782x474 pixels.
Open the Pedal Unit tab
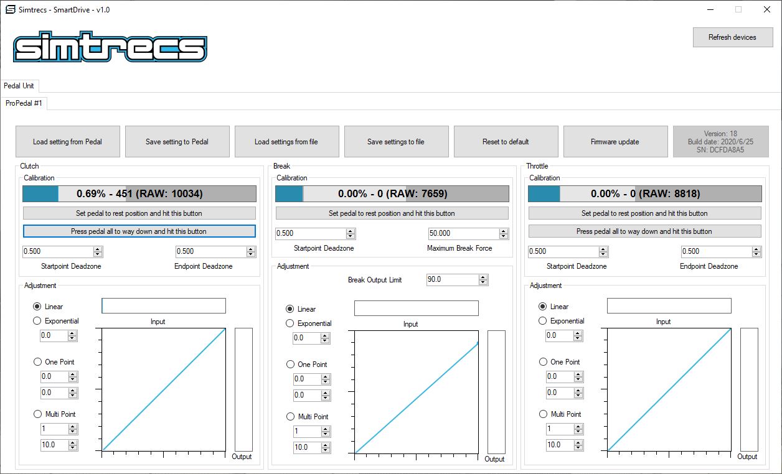click(x=19, y=86)
